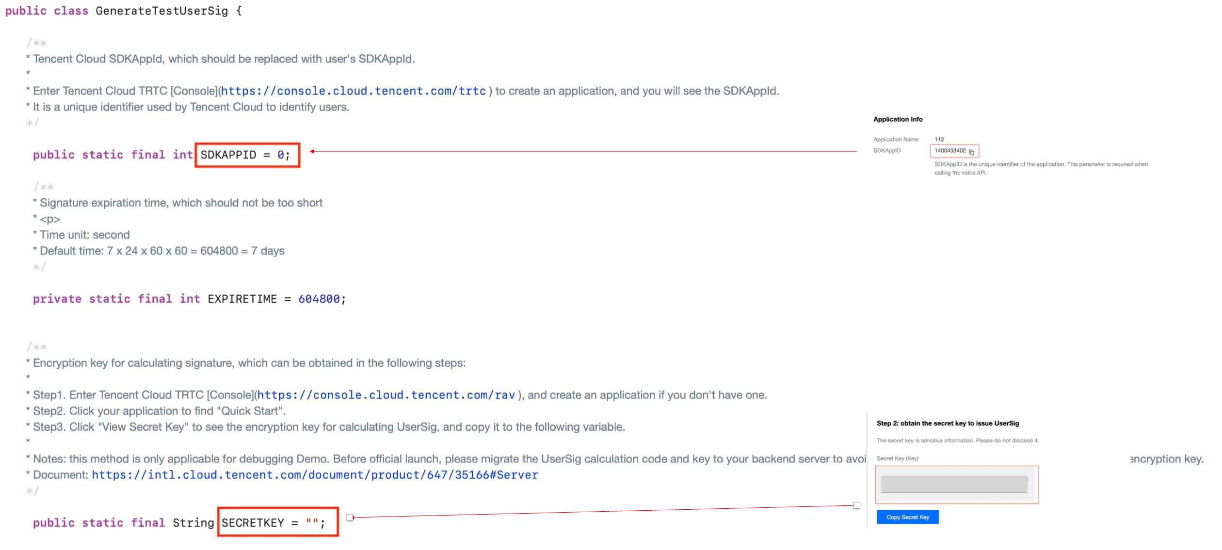Image resolution: width=1222 pixels, height=550 pixels.
Task: Click the Application Name value 112
Action: (939, 140)
